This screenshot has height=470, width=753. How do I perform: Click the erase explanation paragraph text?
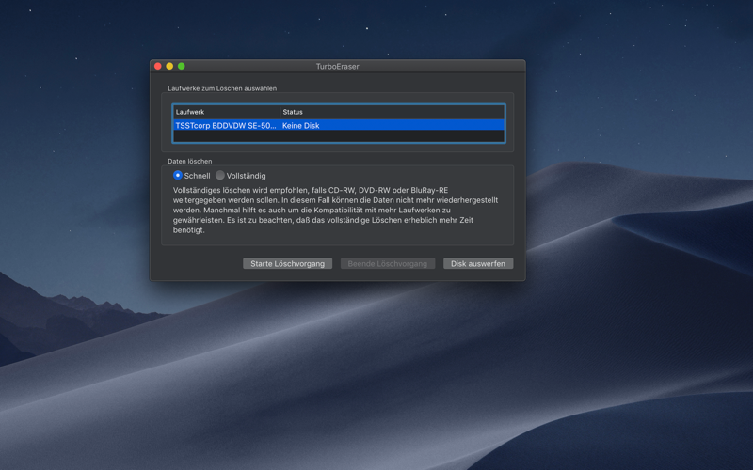pos(335,210)
